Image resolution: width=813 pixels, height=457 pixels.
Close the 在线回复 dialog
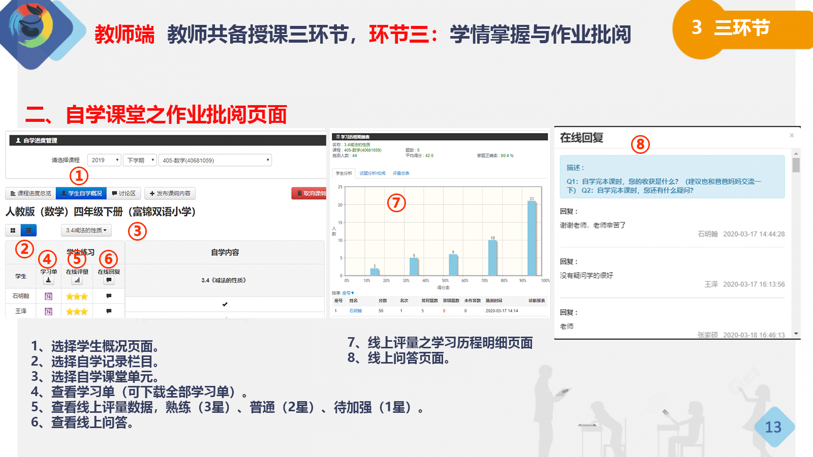pyautogui.click(x=791, y=136)
